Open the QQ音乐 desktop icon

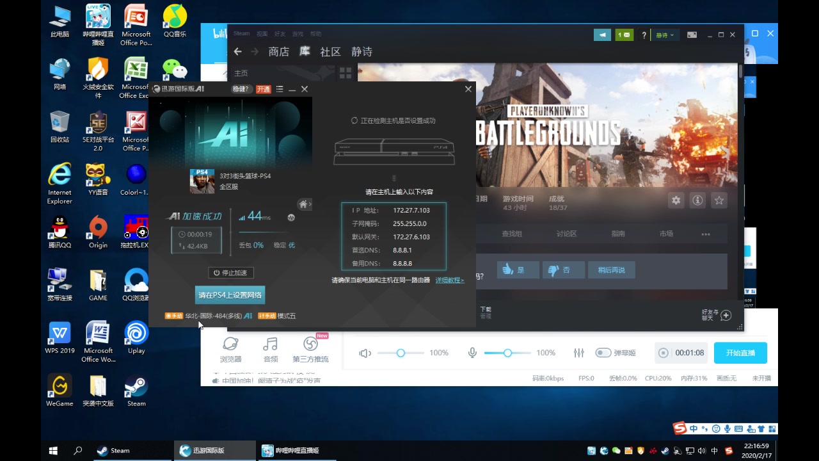pyautogui.click(x=175, y=21)
